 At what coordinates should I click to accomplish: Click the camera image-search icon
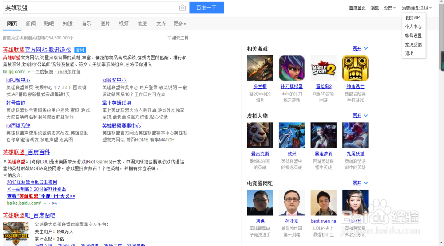click(182, 8)
